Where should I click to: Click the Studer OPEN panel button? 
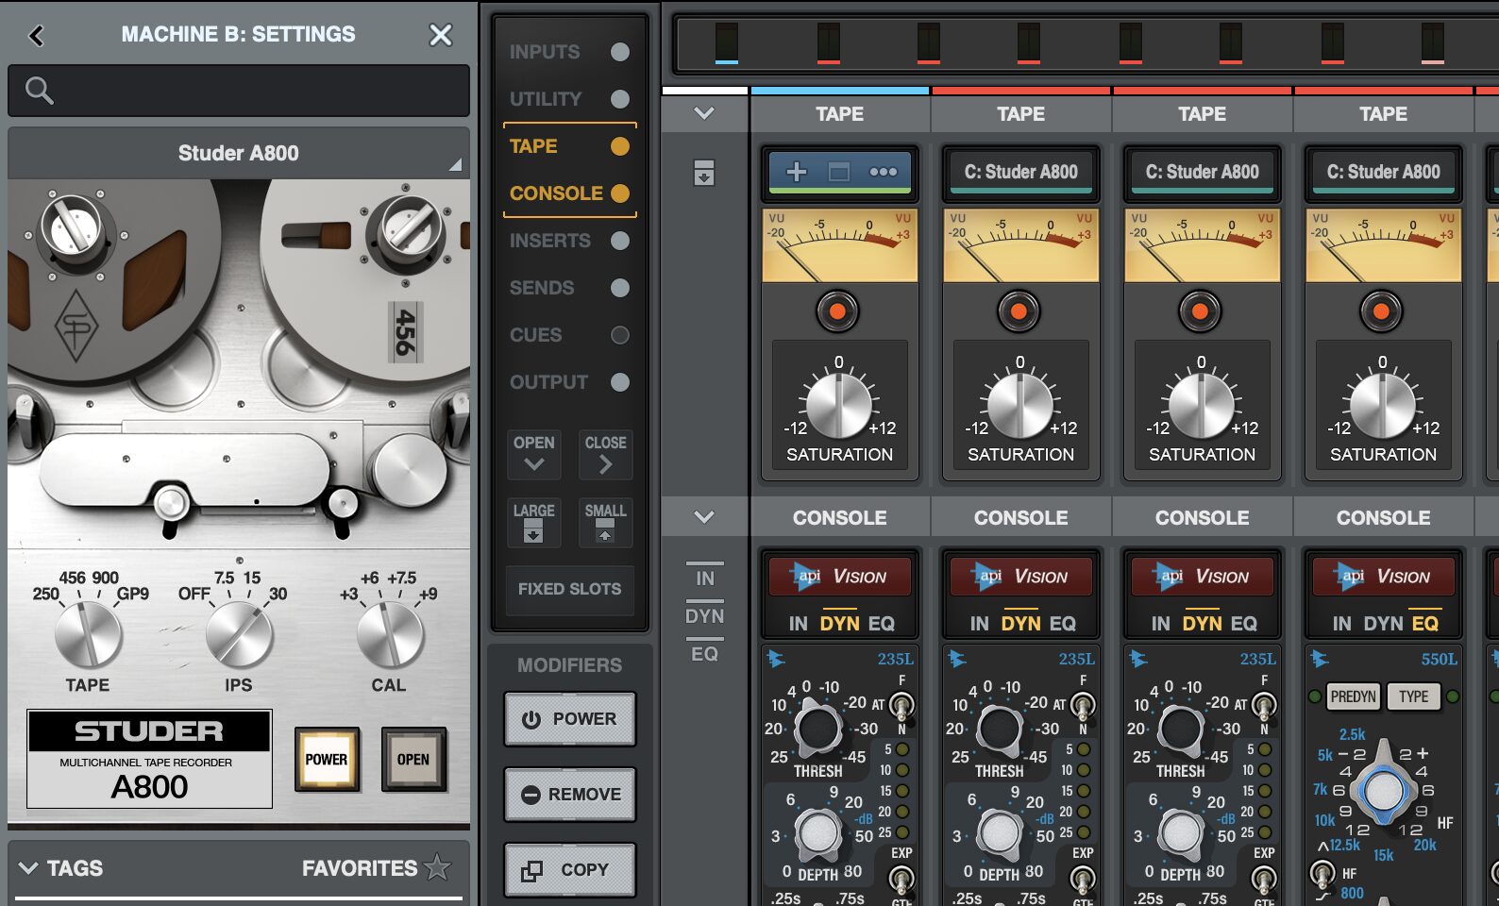413,759
